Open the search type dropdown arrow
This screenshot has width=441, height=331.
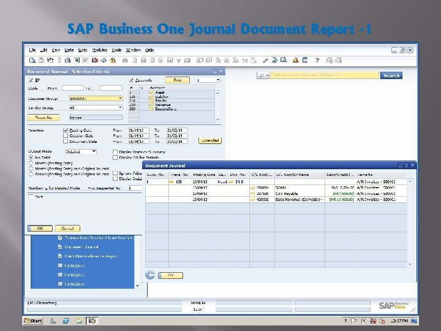click(x=267, y=75)
